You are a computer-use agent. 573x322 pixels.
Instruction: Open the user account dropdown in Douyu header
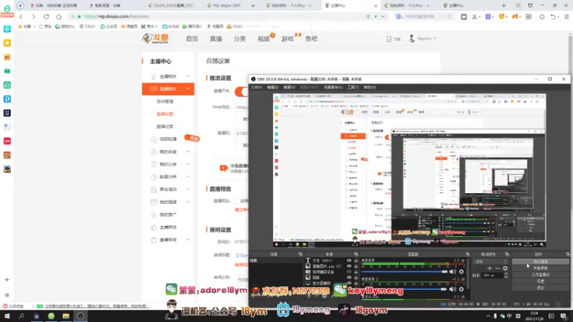[423, 39]
